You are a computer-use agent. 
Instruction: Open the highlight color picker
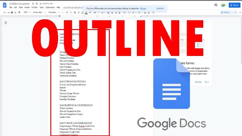90,12
